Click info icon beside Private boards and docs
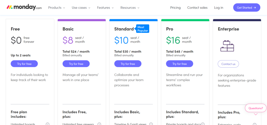The image size is (267, 125). pos(203,124)
